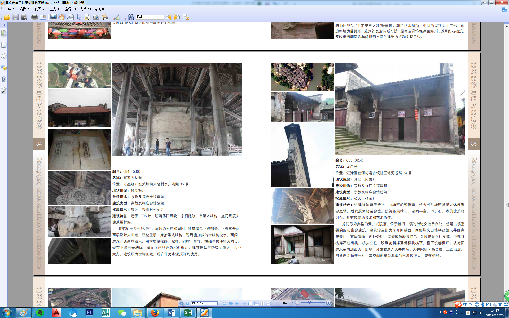Viewport: 509px width, 318px height.
Task: Expand the page number dropdown
Action: tap(219, 303)
